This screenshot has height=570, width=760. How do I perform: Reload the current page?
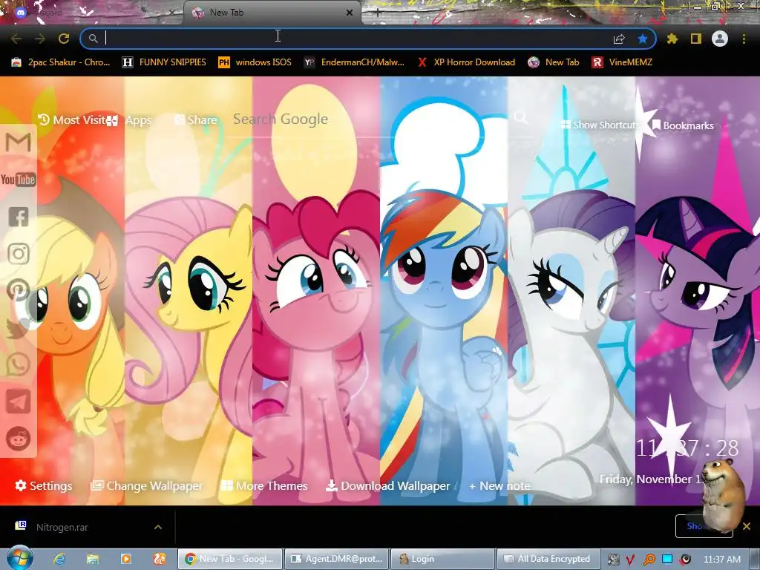point(64,39)
